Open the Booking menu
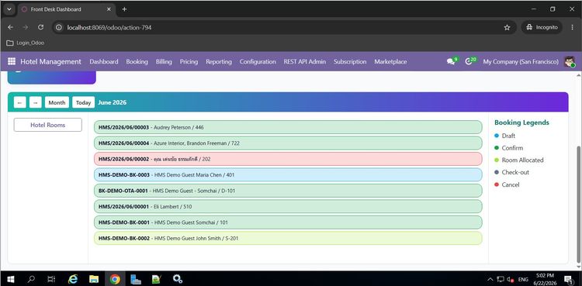 pyautogui.click(x=137, y=61)
